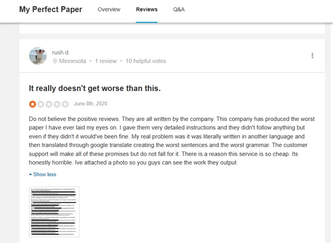Viewport: 333px width, 243px height.
Task: Collapse review with Show less arrow
Action: tap(43, 174)
